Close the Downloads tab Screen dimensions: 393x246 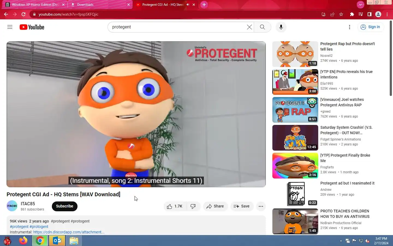click(129, 5)
